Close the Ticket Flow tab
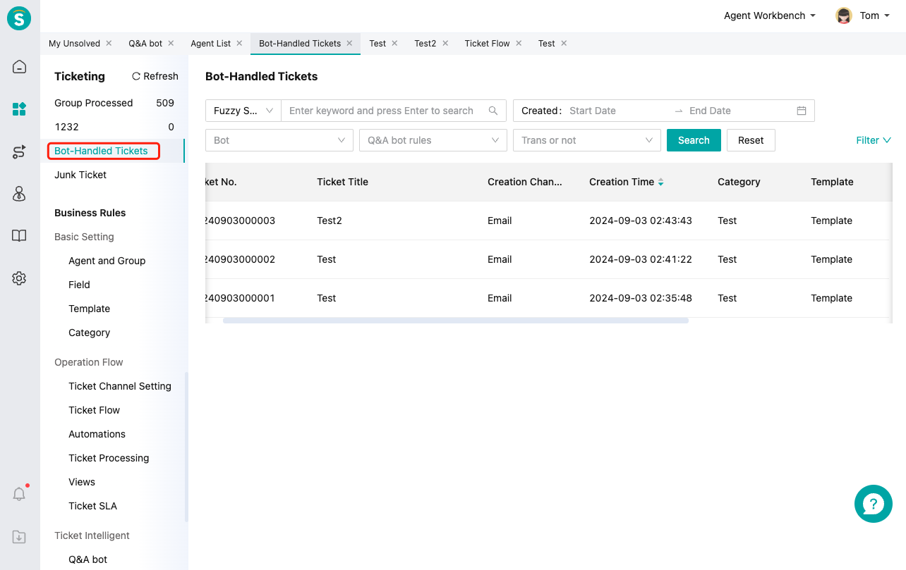Image resolution: width=906 pixels, height=570 pixels. (519, 43)
